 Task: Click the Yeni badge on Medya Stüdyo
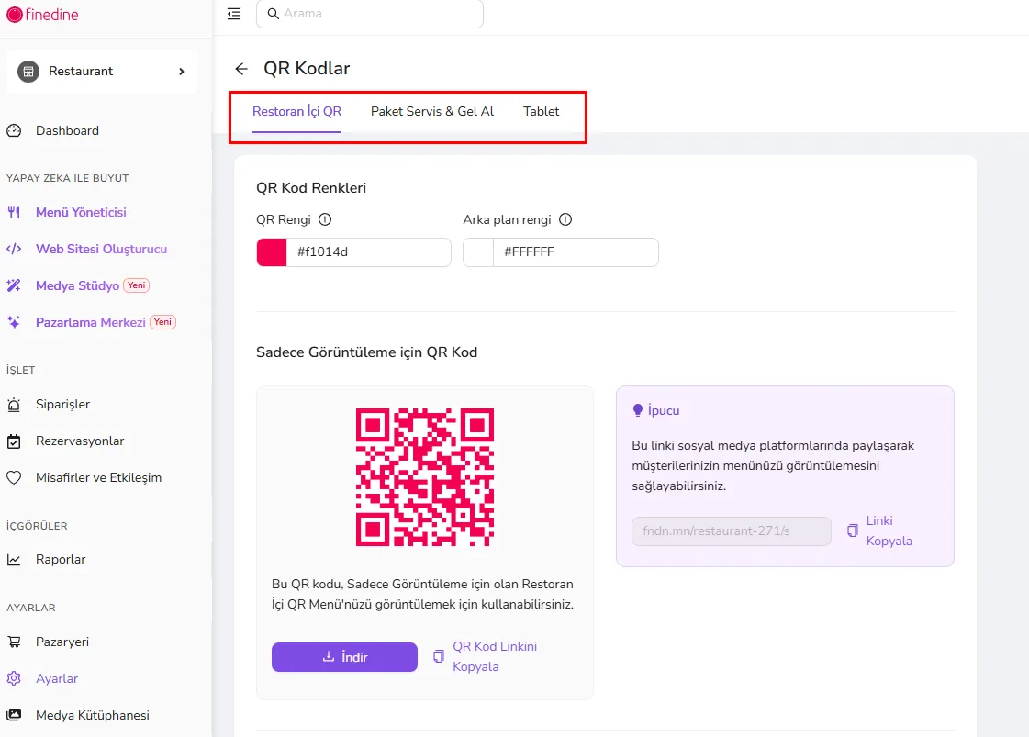tap(137, 285)
